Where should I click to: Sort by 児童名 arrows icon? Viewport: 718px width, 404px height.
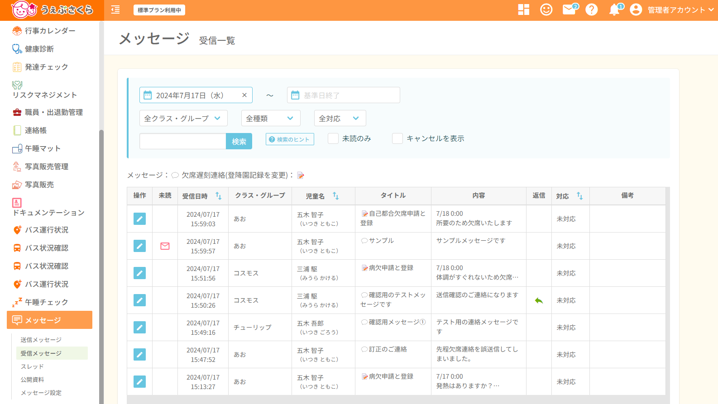coord(336,196)
